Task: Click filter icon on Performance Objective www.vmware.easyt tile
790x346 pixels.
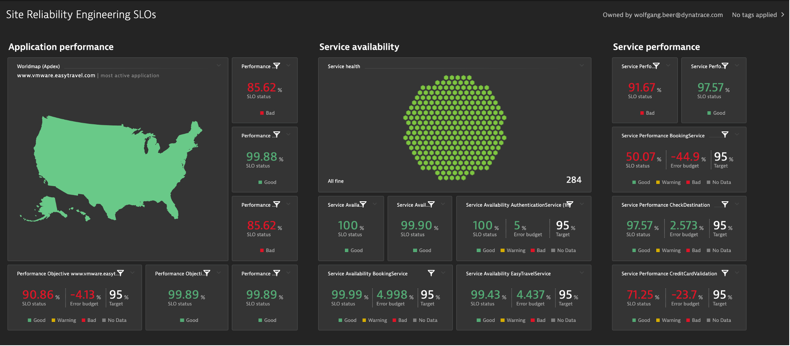Action: point(121,273)
